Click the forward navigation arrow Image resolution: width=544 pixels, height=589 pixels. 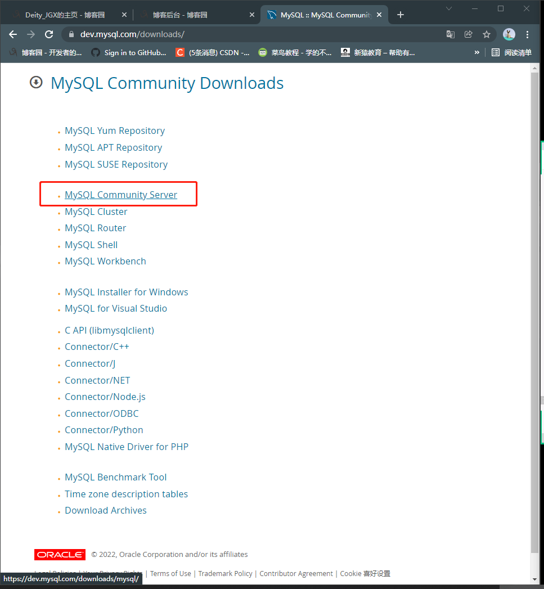[31, 34]
